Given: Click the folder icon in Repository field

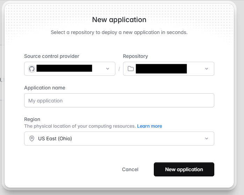Looking at the screenshot, I should 131,69.
